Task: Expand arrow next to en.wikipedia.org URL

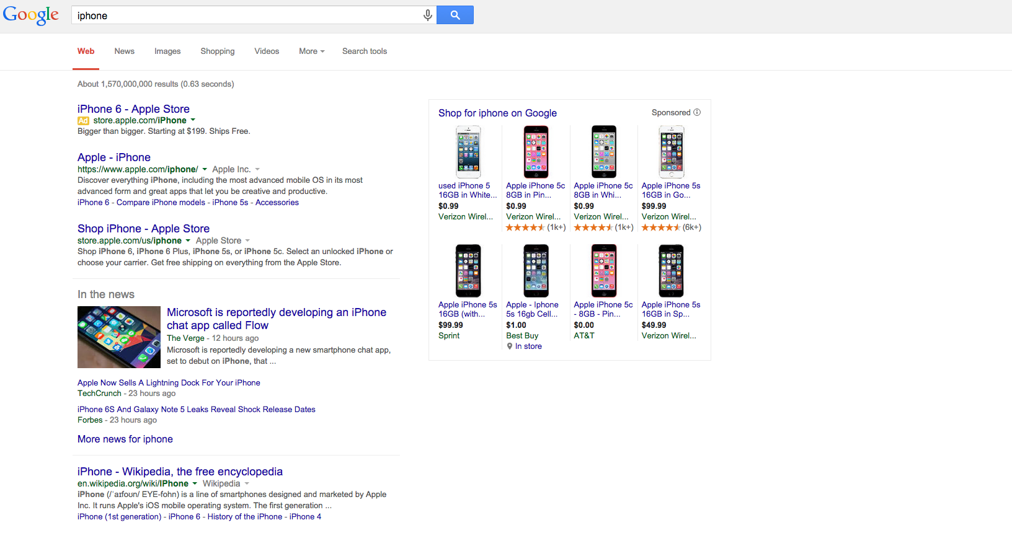Action: tap(195, 483)
